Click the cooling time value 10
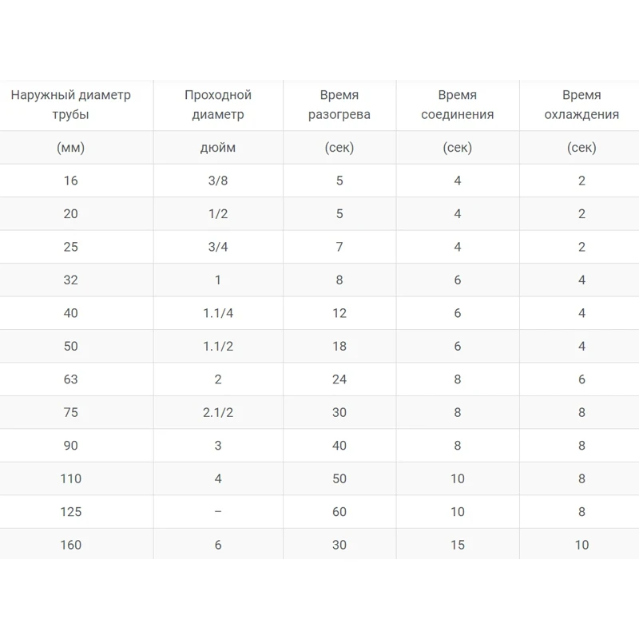This screenshot has height=639, width=639. (x=581, y=545)
